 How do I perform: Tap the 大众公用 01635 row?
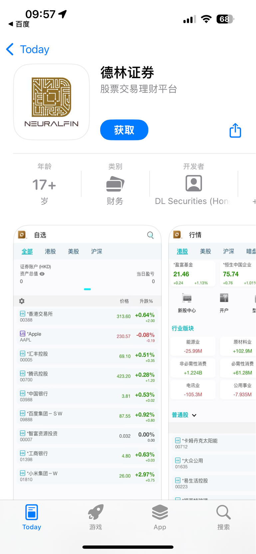(x=214, y=463)
